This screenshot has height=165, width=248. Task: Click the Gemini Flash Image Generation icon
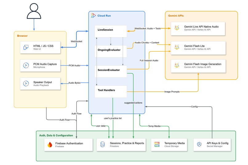click(x=177, y=65)
